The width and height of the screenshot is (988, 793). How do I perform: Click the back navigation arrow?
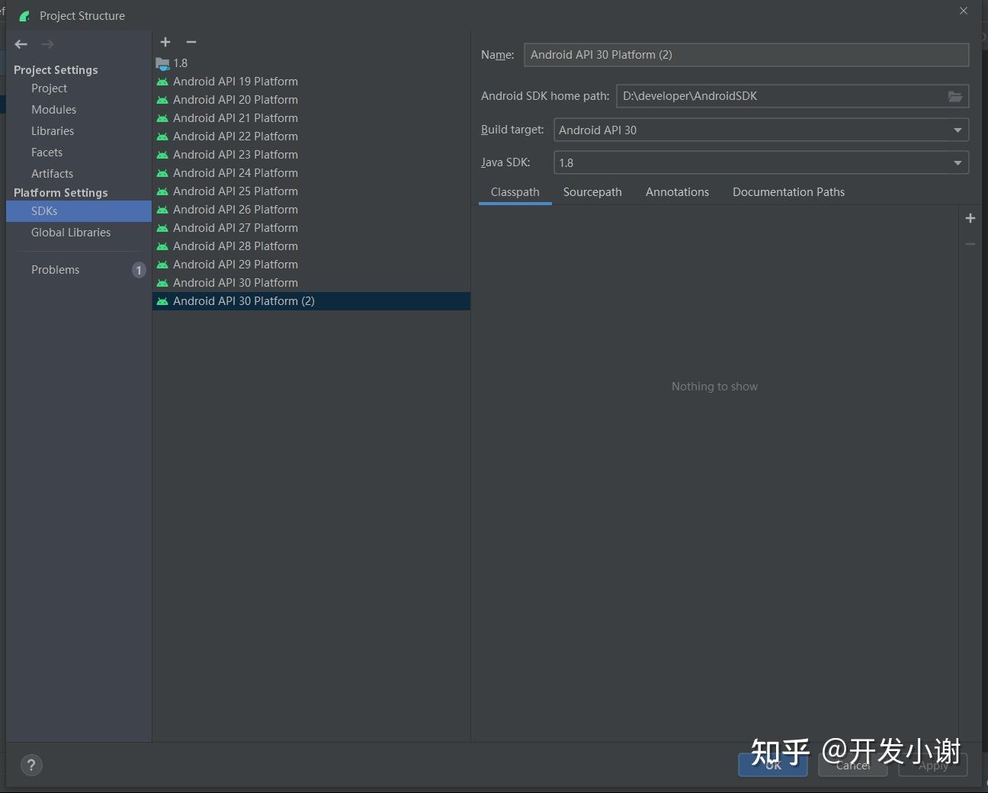[x=21, y=43]
